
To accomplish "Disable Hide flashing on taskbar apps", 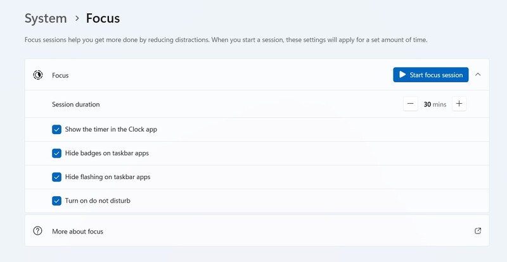I will [57, 177].
